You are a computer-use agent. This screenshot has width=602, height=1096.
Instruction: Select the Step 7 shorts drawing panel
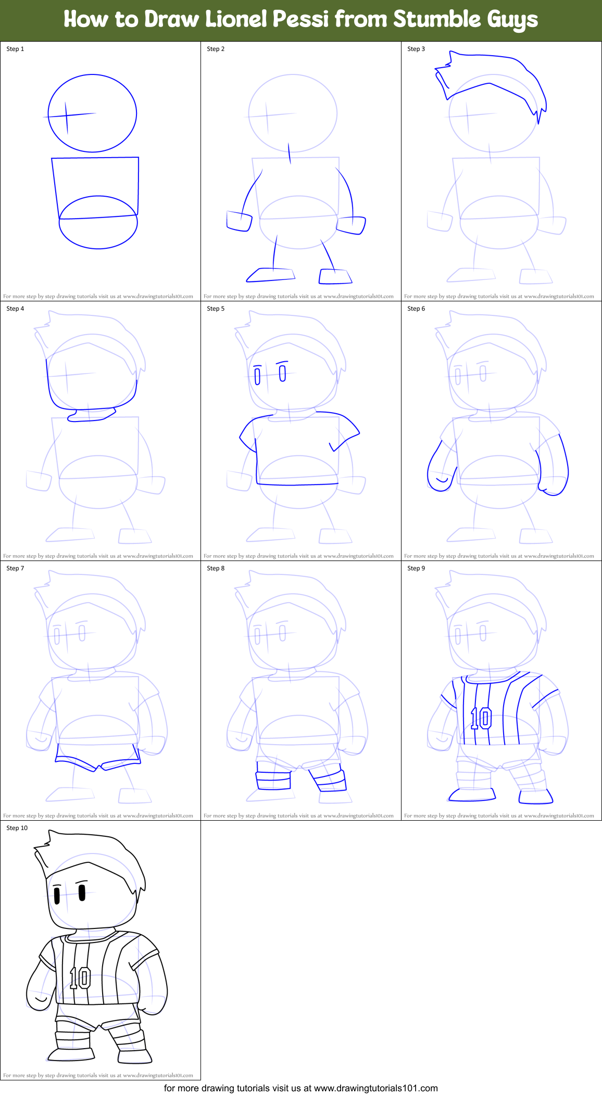coord(101,691)
